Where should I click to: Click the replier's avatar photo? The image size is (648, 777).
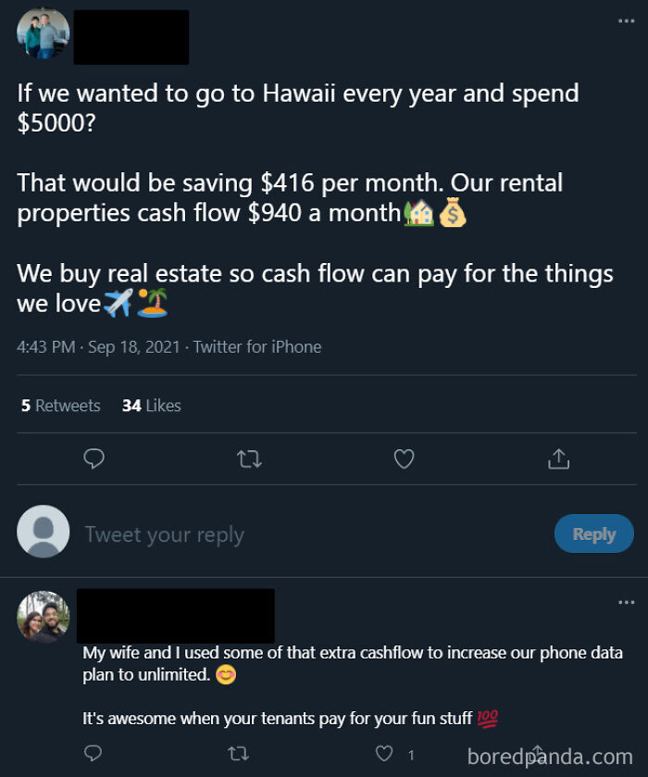point(42,615)
